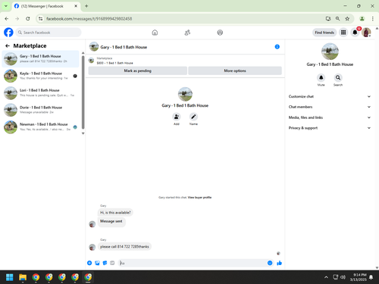Click the large listing photo in right panel
Screen dimensions: 379x284
pos(330,51)
